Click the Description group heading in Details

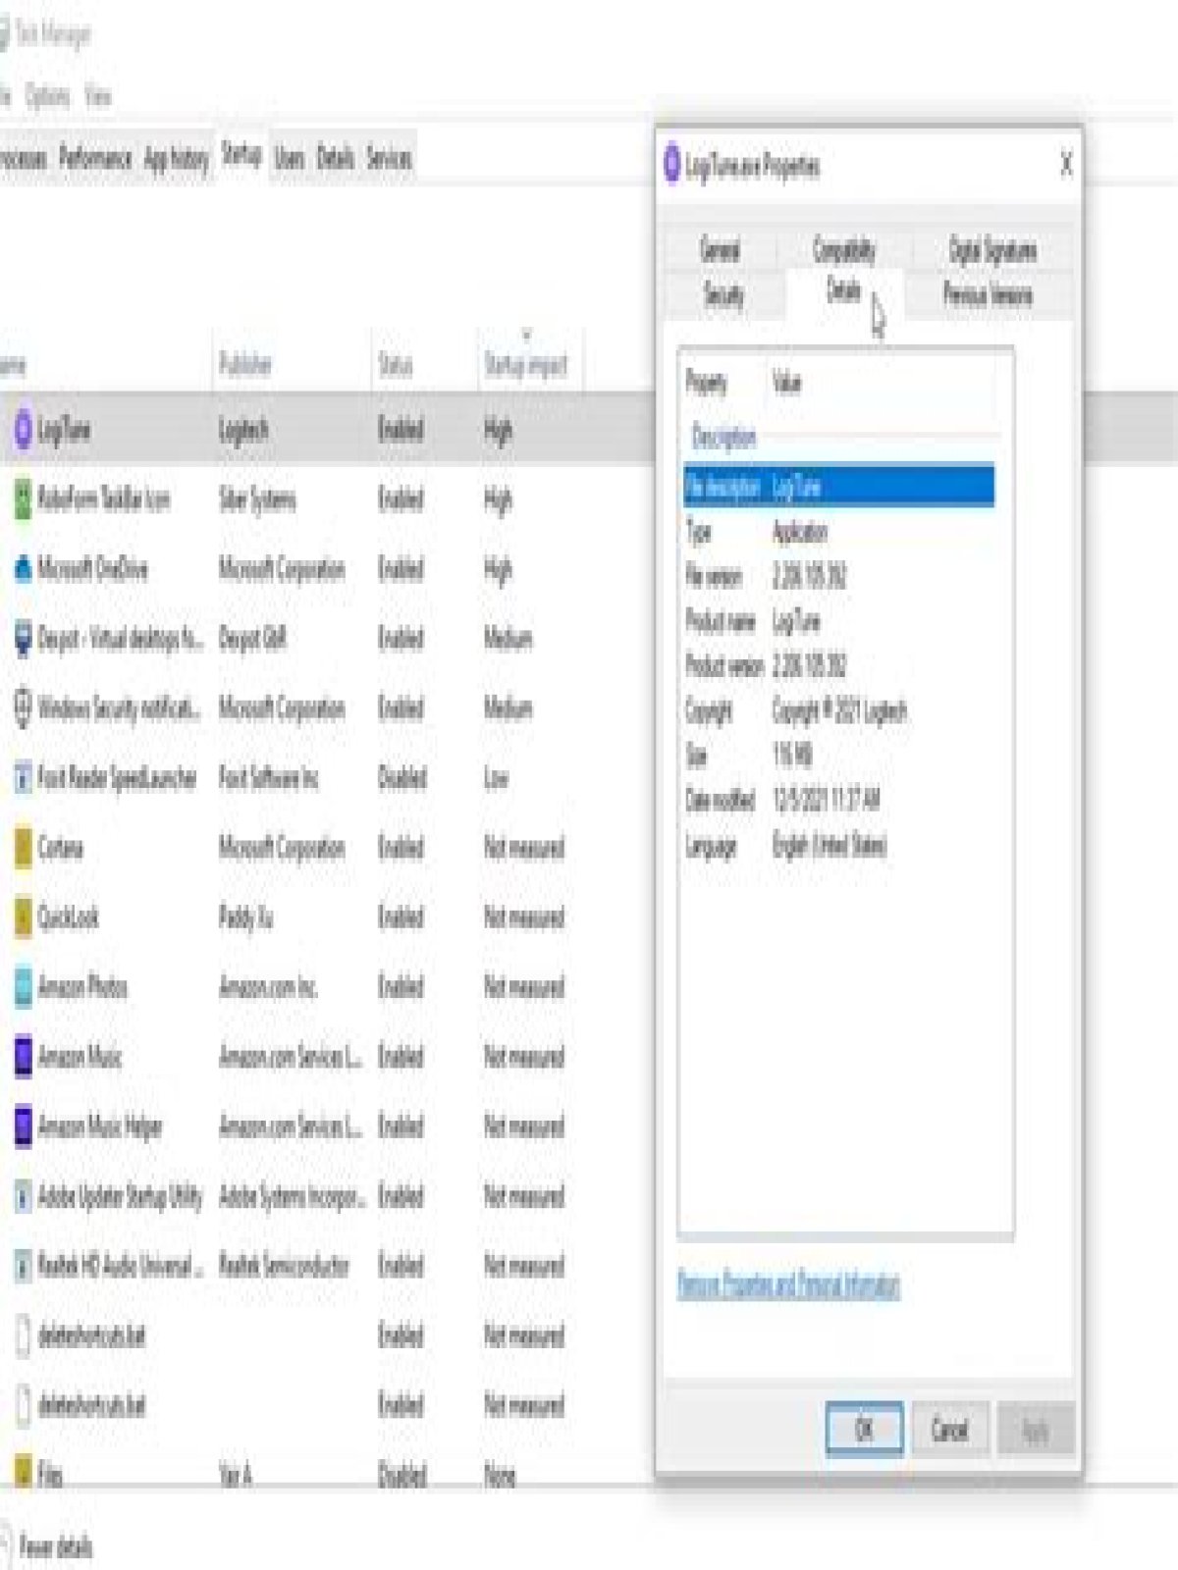(x=723, y=437)
